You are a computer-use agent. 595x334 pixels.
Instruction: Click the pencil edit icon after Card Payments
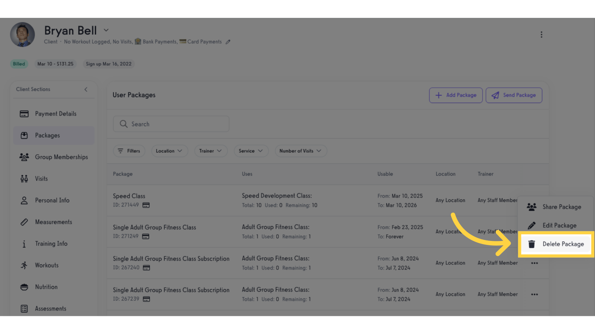228,42
